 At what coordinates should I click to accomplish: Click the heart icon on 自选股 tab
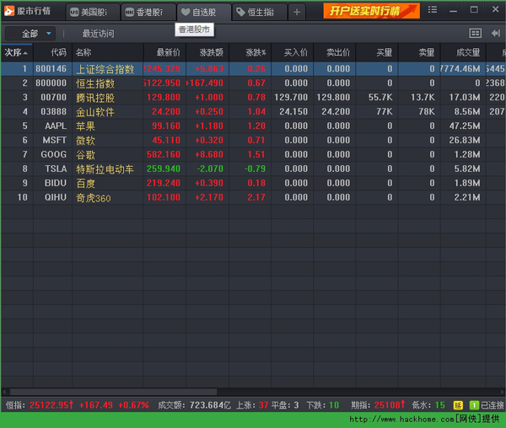click(186, 13)
